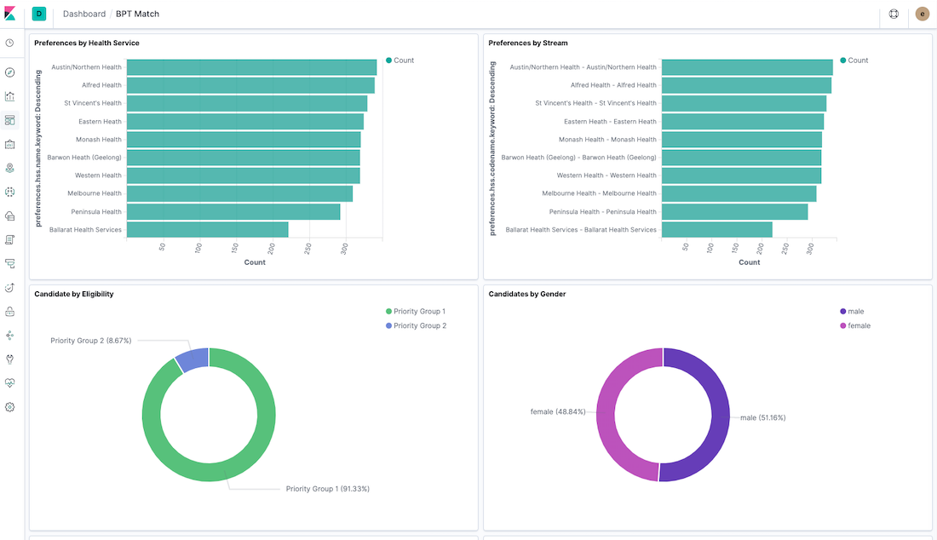Image resolution: width=937 pixels, height=540 pixels.
Task: Go to Dashboard breadcrumb
Action: [x=84, y=14]
